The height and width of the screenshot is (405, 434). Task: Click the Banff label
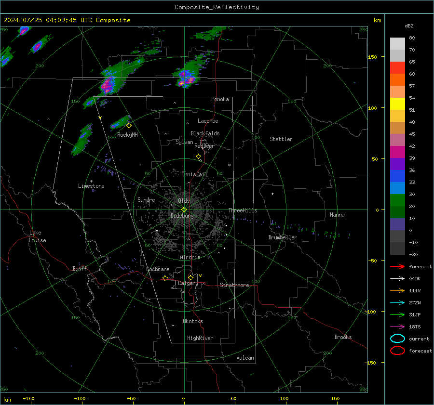[80, 269]
